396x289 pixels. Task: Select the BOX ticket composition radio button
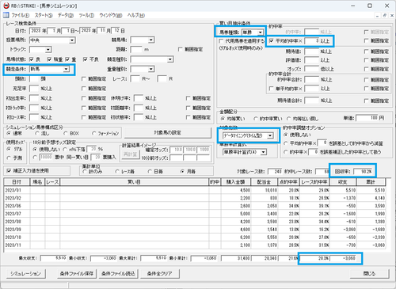(66, 133)
